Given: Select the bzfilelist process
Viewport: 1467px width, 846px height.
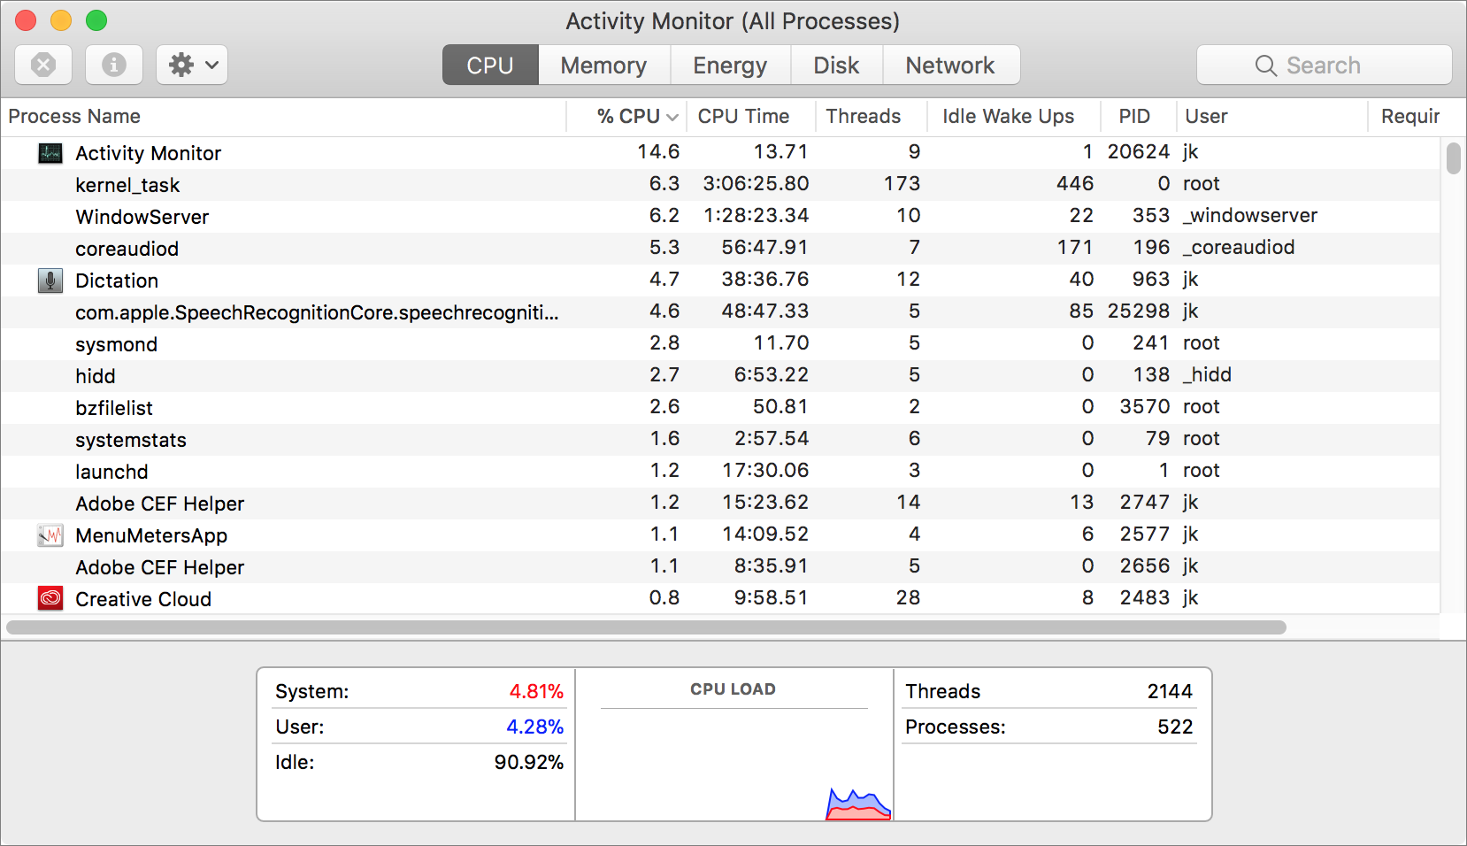Looking at the screenshot, I should coord(720,407).
